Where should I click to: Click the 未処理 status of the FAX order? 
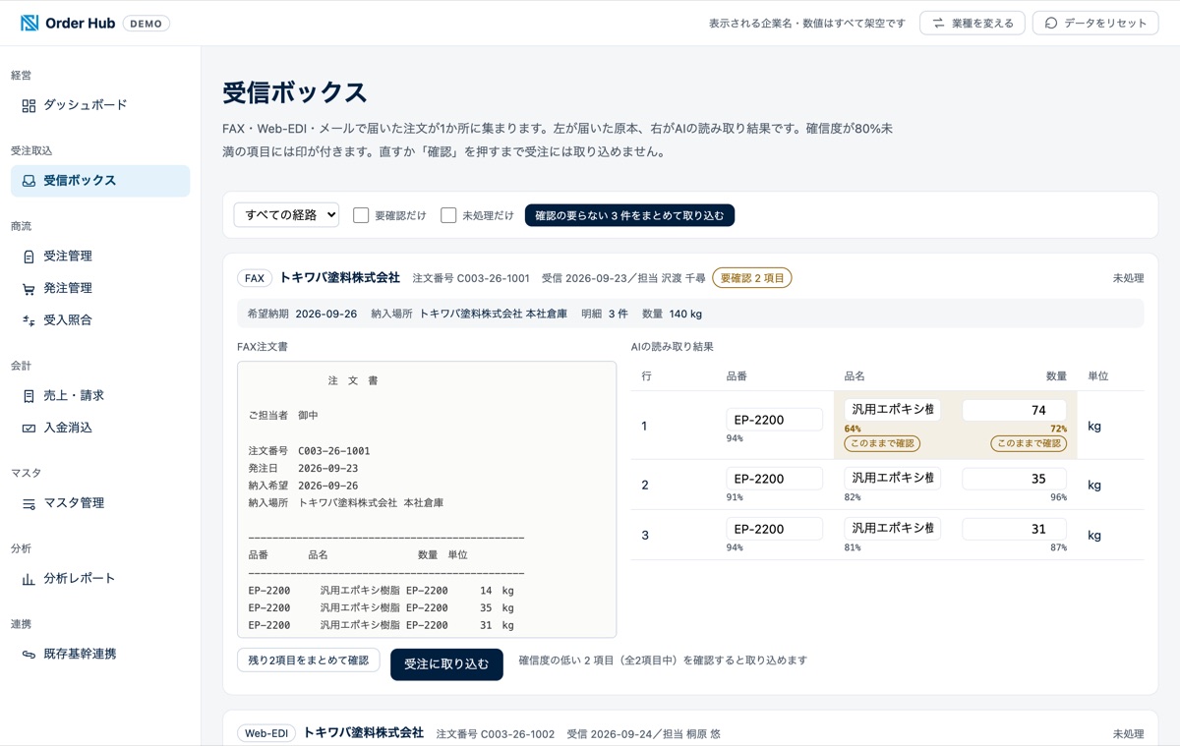(1128, 278)
